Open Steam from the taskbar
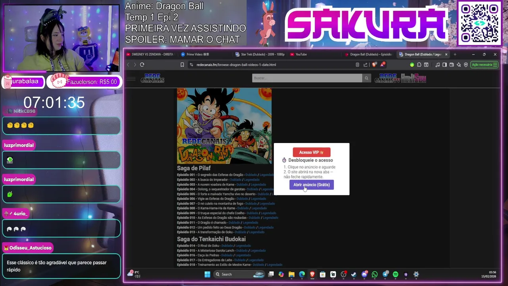The image size is (508, 286). coord(354,274)
